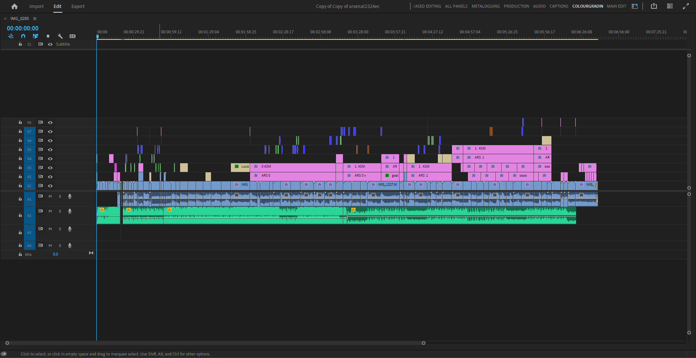Select COLOURGRADIN workspace
This screenshot has width=696, height=358.
[588, 6]
